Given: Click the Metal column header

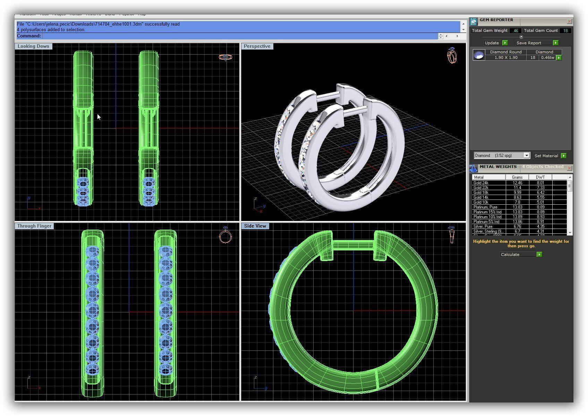Looking at the screenshot, I should 488,177.
